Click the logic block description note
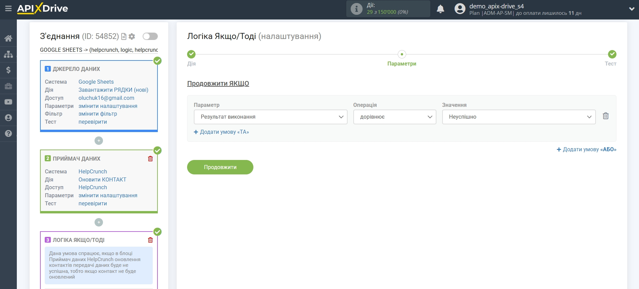Viewport: 639px width, 289px height. (x=99, y=265)
